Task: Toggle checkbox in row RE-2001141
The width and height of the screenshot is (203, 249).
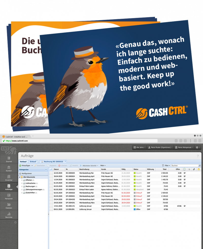Action: 185,206
